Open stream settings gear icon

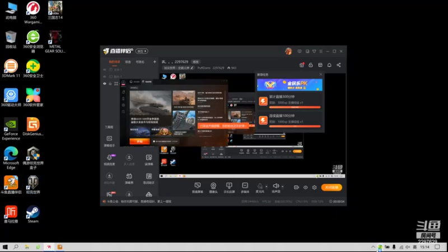point(314,188)
